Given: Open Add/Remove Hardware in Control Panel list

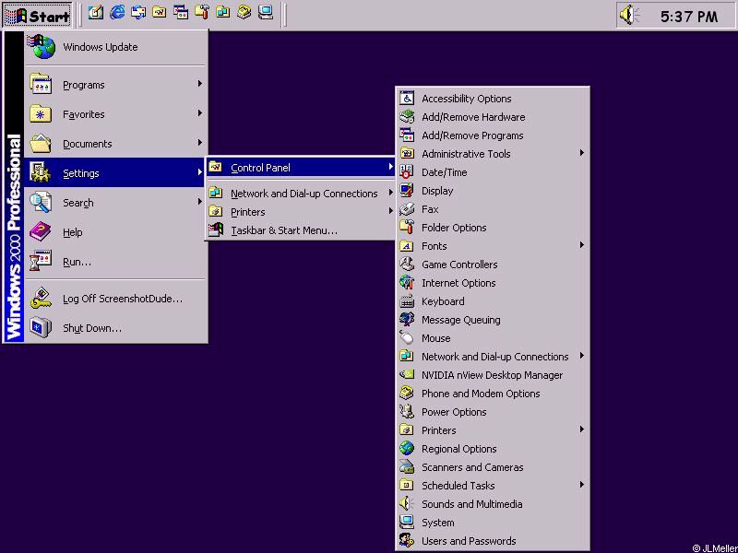Looking at the screenshot, I should click(493, 117).
